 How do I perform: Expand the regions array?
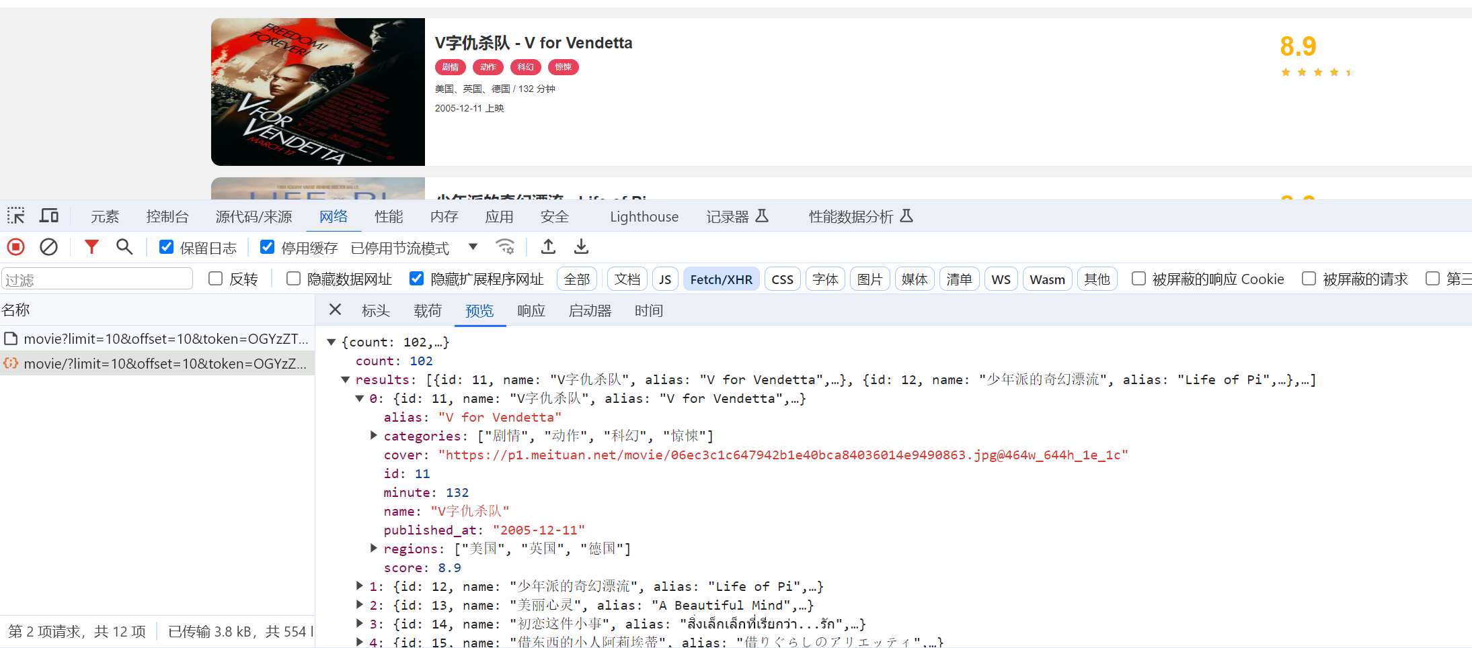pos(374,548)
